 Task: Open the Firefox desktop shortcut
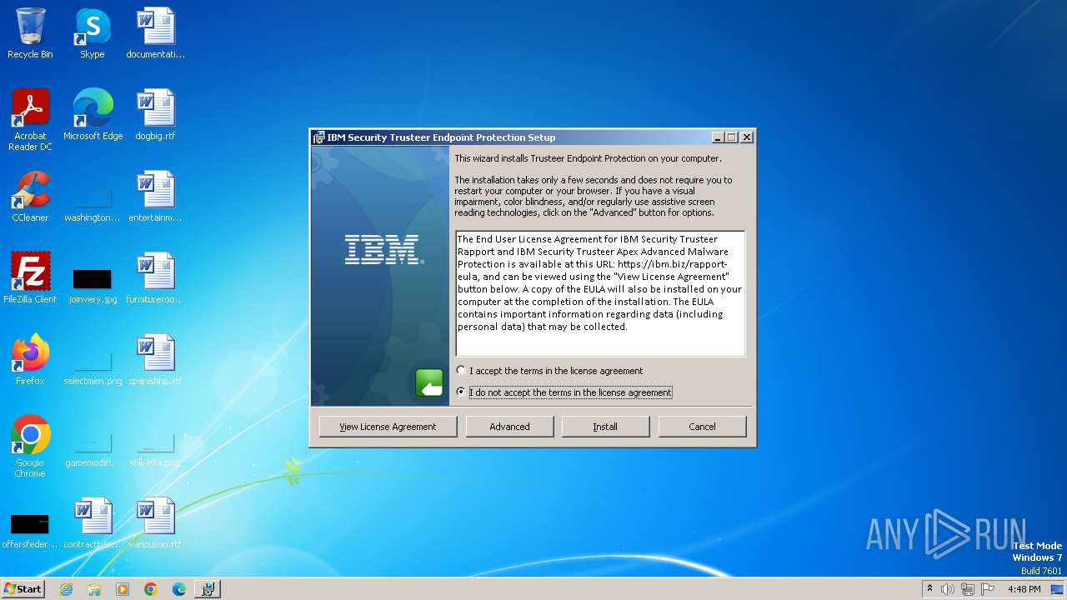click(x=30, y=360)
